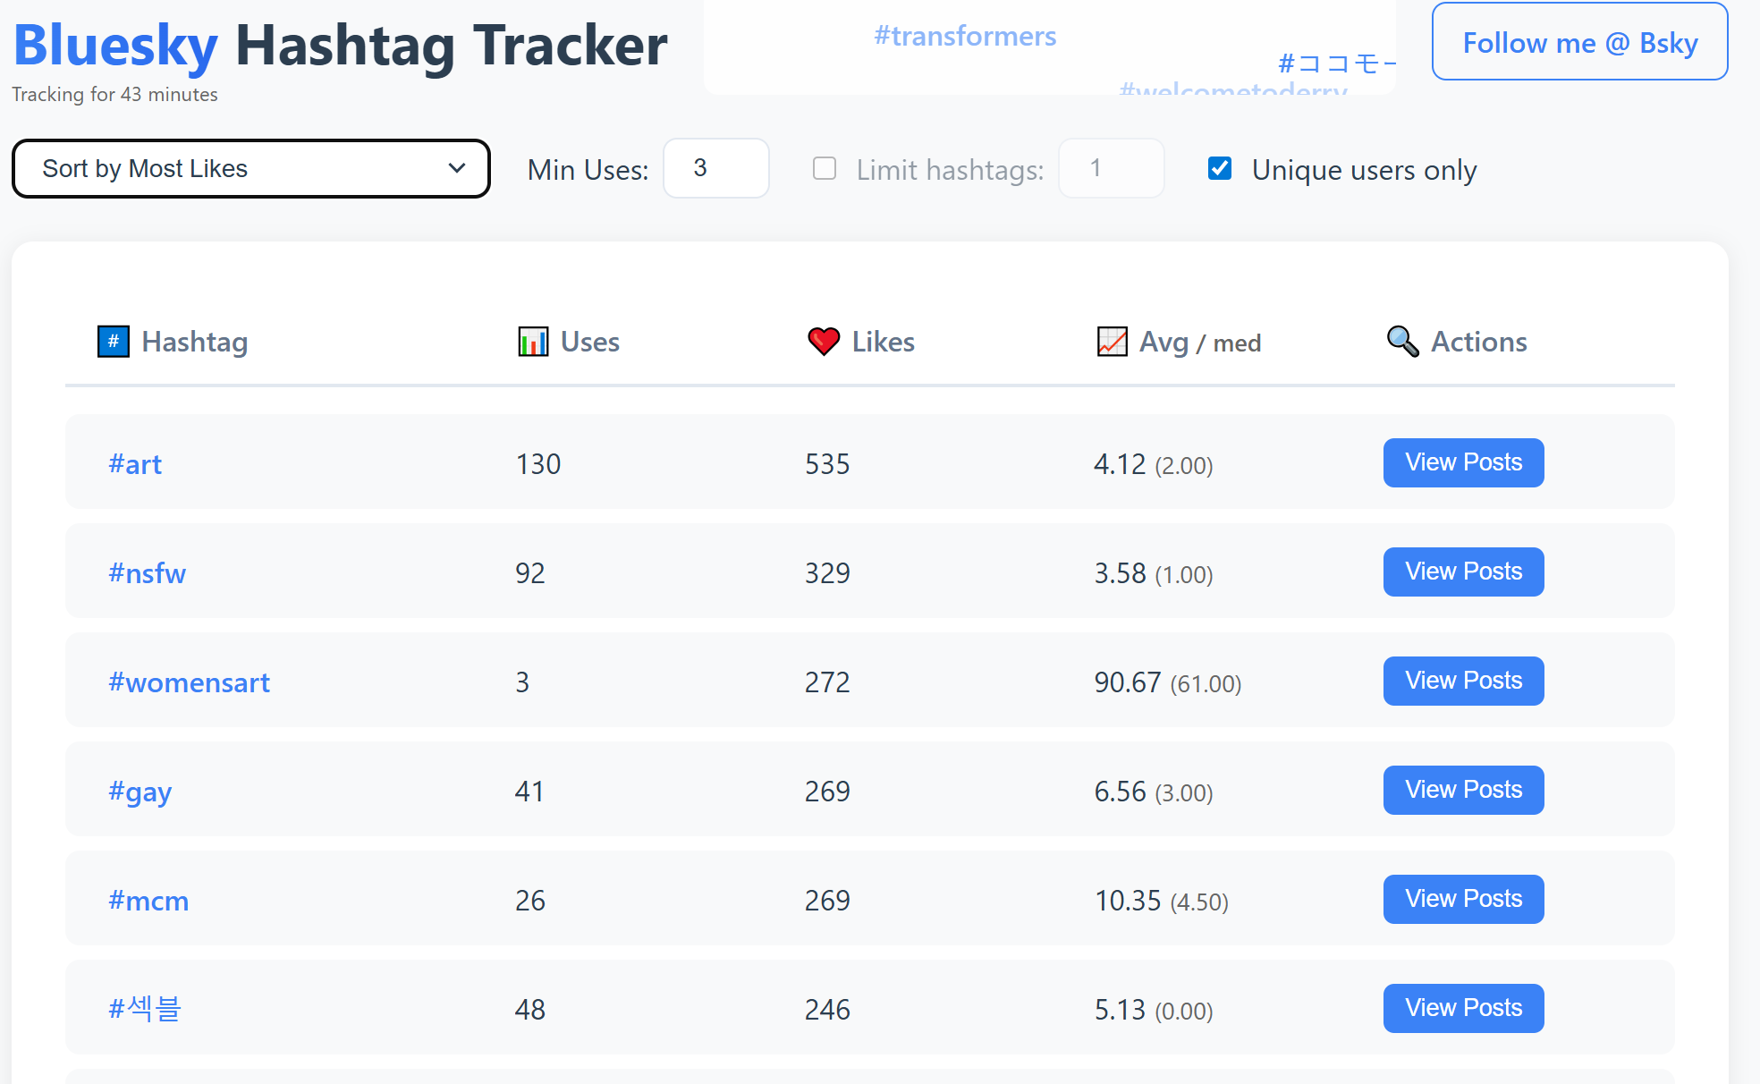Screen dimensions: 1760x1084
Task: Click the blue hashtag icon in header
Action: 114,341
